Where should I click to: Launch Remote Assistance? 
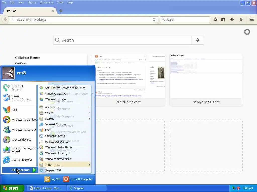[x=65, y=142]
